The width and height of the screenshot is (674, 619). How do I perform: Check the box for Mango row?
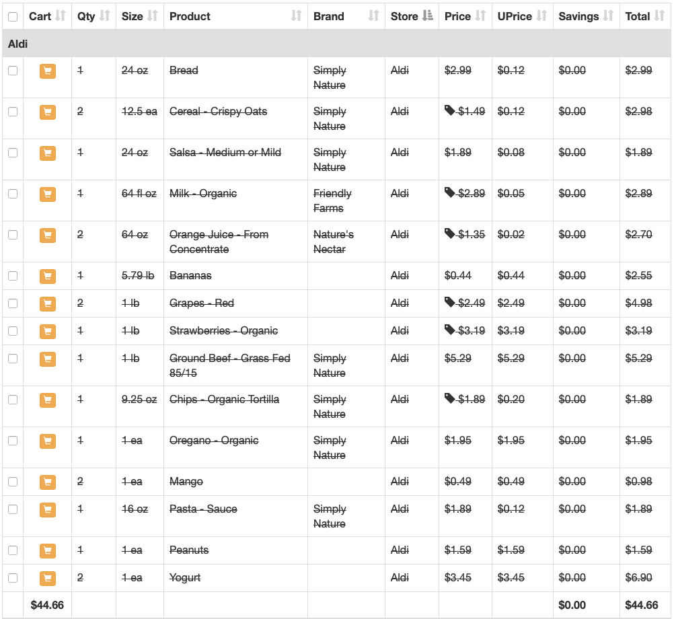13,482
